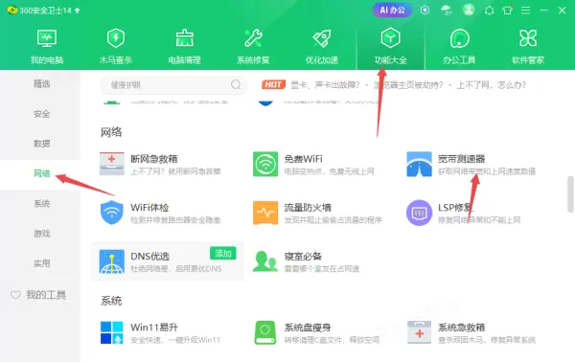Launch the 宽带测速器 tool

click(x=471, y=164)
